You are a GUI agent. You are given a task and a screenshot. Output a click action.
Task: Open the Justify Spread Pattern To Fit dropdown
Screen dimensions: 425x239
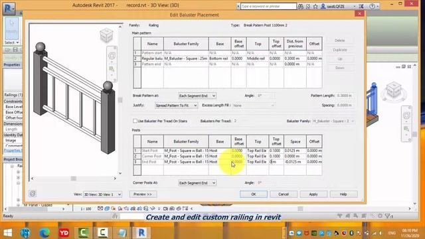pyautogui.click(x=176, y=106)
